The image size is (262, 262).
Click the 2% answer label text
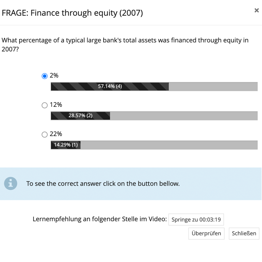coord(54,75)
